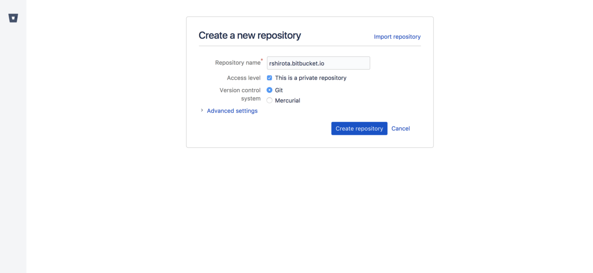
Task: Click the 'Create a new repository' heading
Action: tap(250, 35)
